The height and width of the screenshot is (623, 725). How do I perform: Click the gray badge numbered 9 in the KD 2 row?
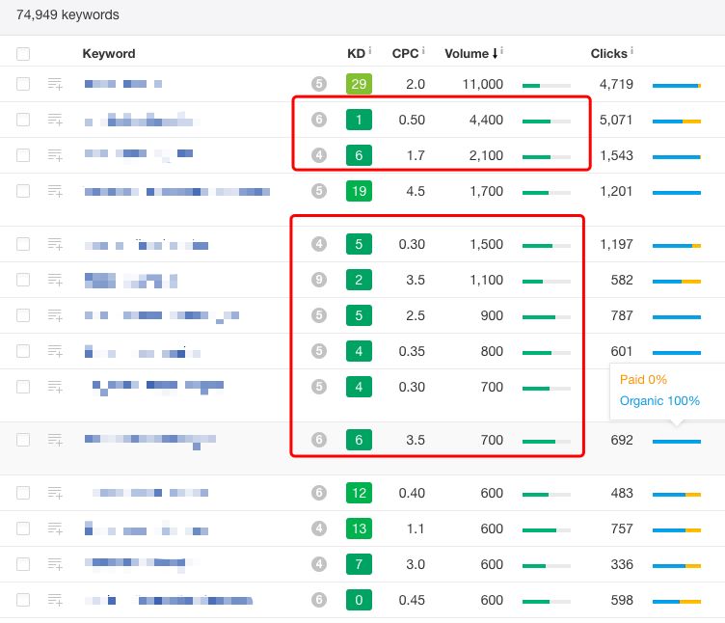(319, 280)
